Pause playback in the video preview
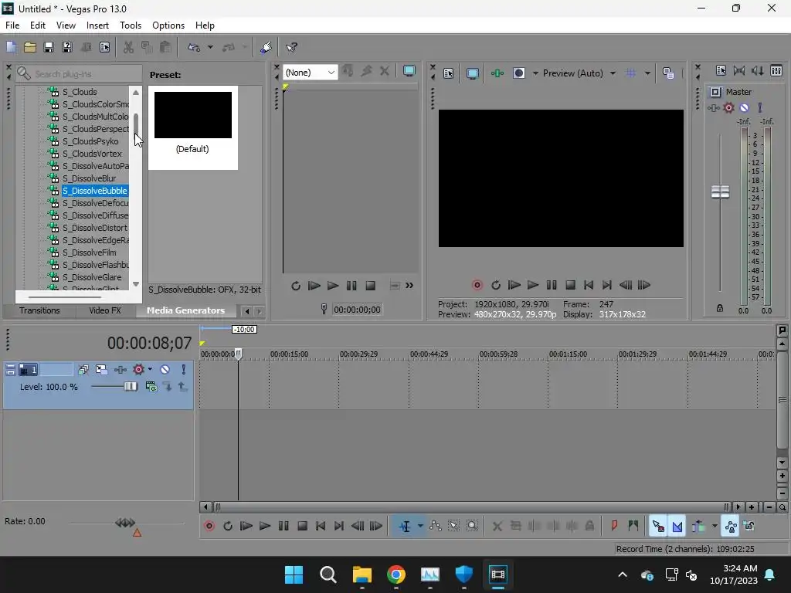Image resolution: width=791 pixels, height=593 pixels. coord(552,286)
